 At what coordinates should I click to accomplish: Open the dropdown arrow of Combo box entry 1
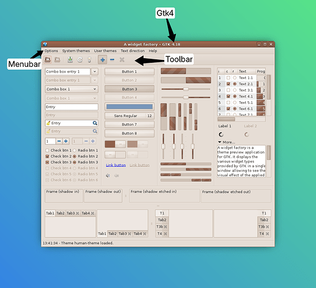point(95,71)
